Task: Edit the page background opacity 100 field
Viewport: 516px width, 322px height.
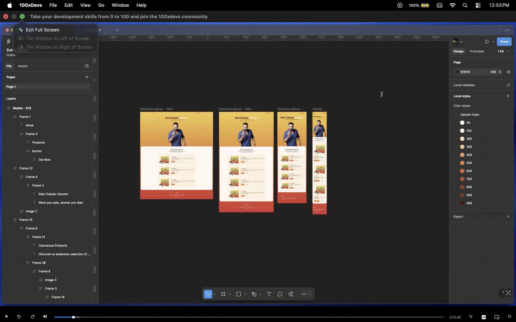Action: point(493,72)
